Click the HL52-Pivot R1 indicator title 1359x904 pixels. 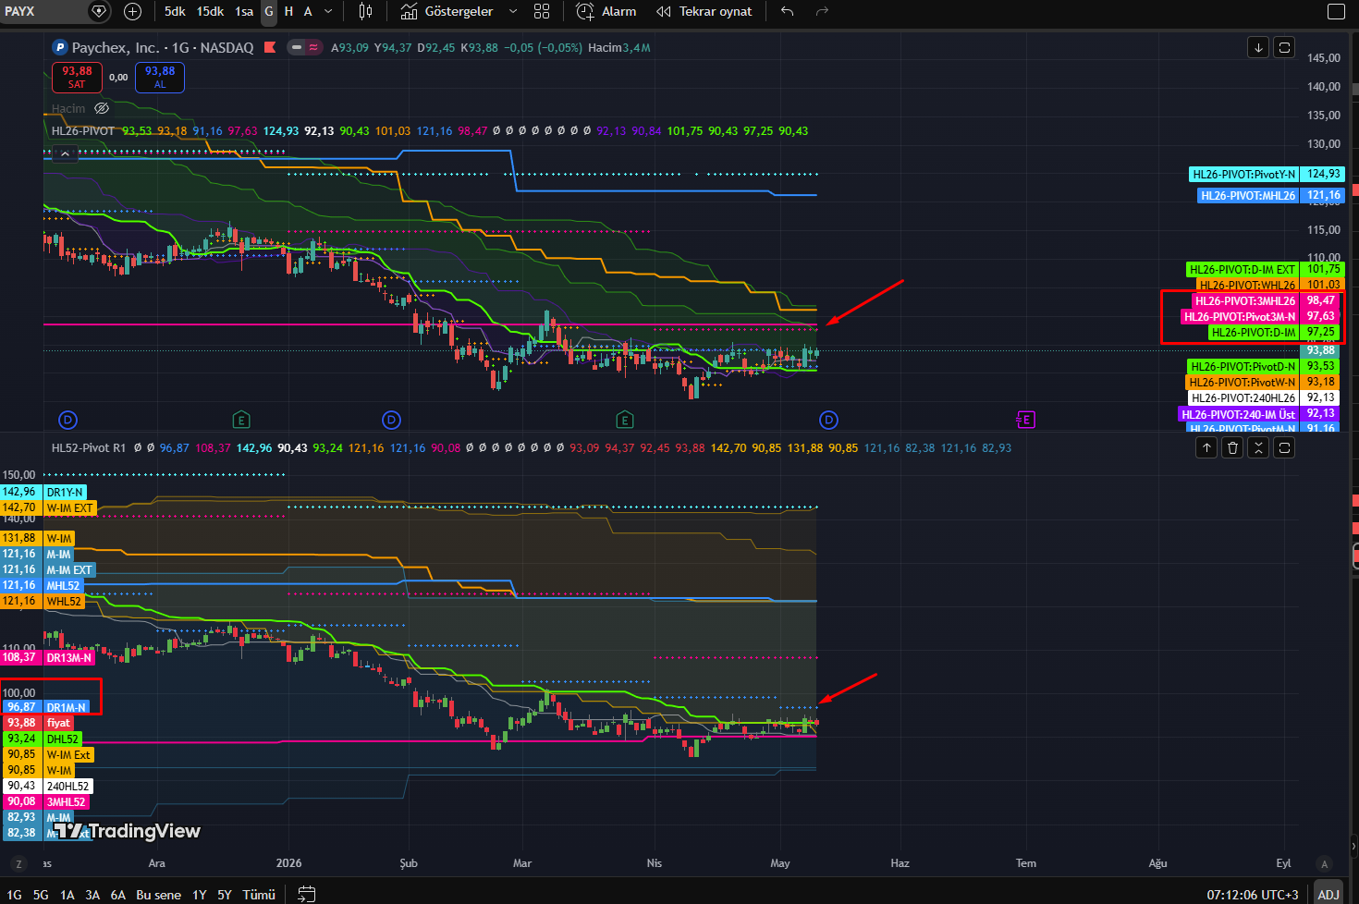(x=89, y=447)
